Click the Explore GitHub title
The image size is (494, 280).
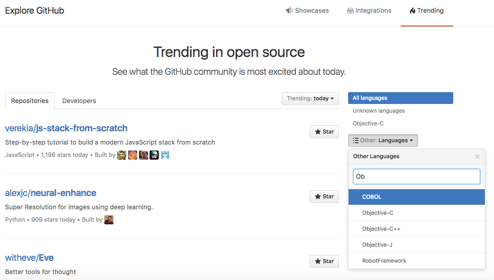click(35, 10)
